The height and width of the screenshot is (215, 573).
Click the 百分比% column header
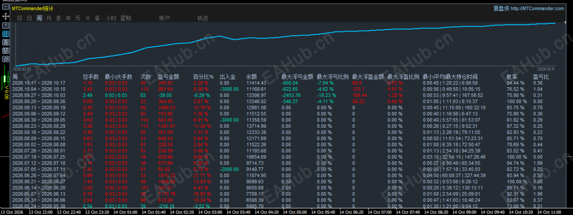pos(203,76)
